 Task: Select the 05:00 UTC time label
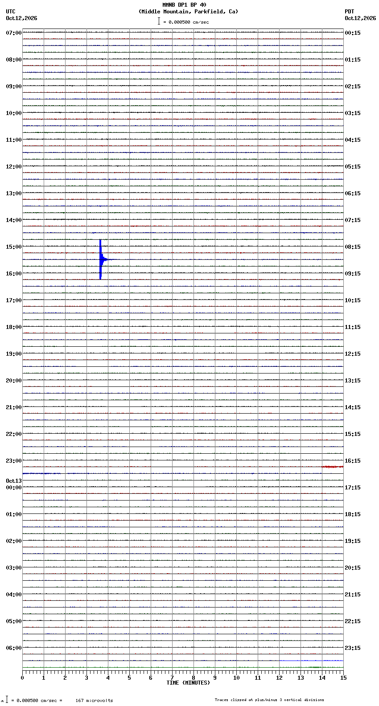pyautogui.click(x=14, y=621)
